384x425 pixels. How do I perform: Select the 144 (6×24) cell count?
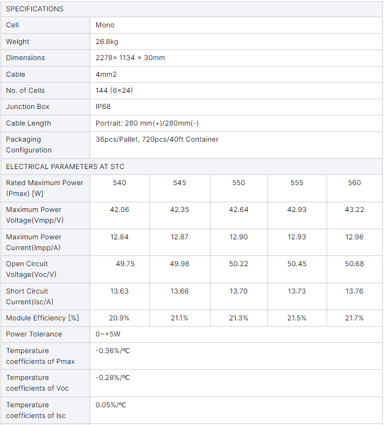pyautogui.click(x=114, y=90)
